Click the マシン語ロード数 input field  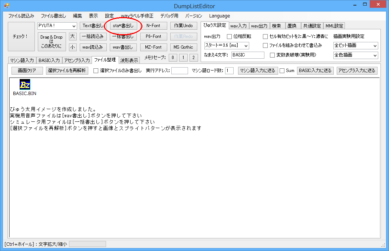229,71
